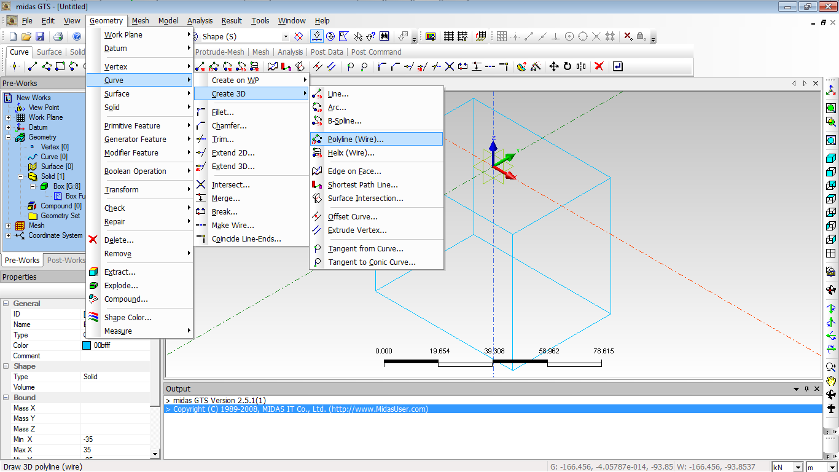Click Shape Color... in Geometry menu
This screenshot has height=472, width=839.
pyautogui.click(x=140, y=318)
